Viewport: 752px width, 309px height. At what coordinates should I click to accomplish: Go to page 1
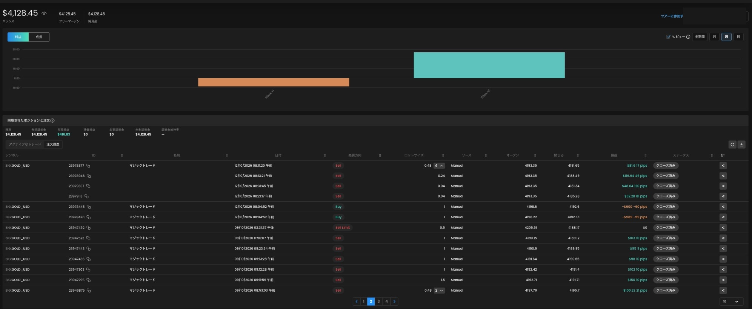364,301
